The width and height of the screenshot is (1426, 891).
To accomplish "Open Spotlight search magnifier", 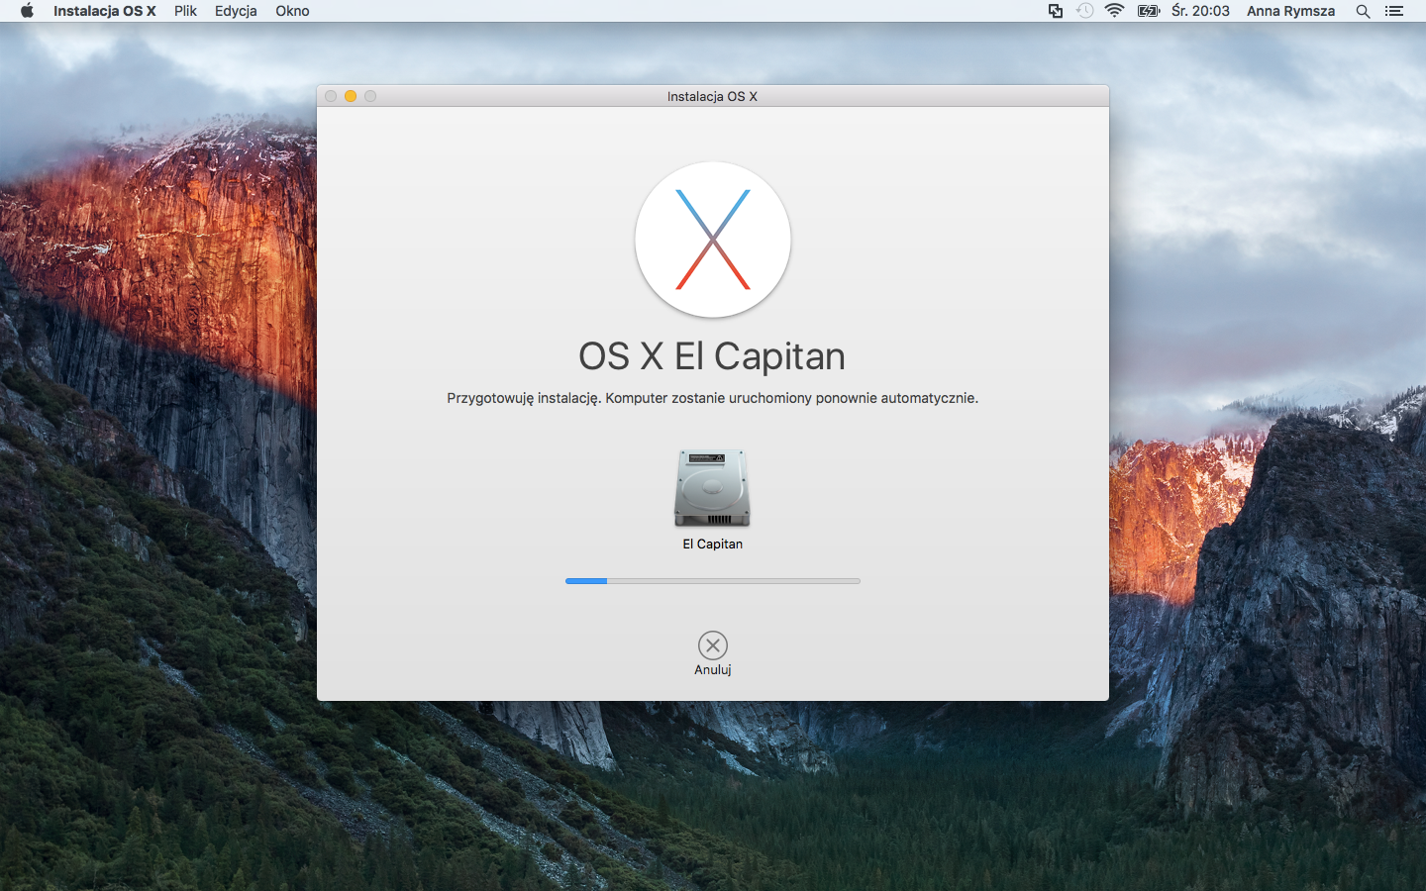I will [x=1364, y=11].
